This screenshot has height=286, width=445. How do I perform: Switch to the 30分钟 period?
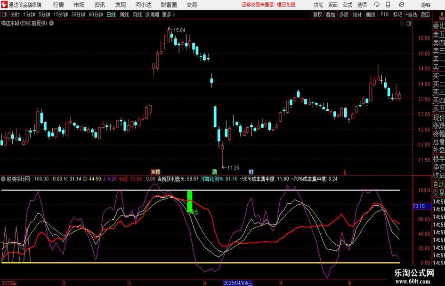pyautogui.click(x=78, y=15)
